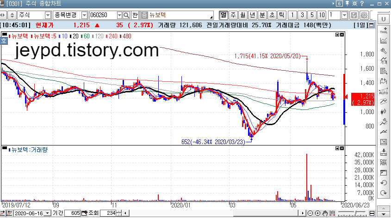Viewport: 391px width, 218px height.
Task: Click the up-down stepper arrows left of 주식
Action: pyautogui.click(x=12, y=15)
